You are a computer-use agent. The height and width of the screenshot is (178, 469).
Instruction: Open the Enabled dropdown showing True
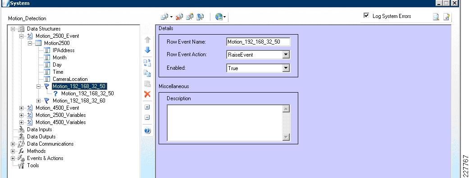286,68
